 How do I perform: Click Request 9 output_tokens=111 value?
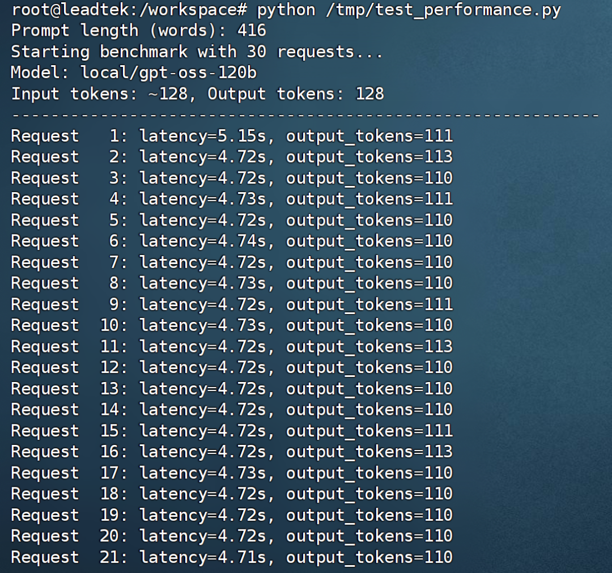click(x=369, y=304)
